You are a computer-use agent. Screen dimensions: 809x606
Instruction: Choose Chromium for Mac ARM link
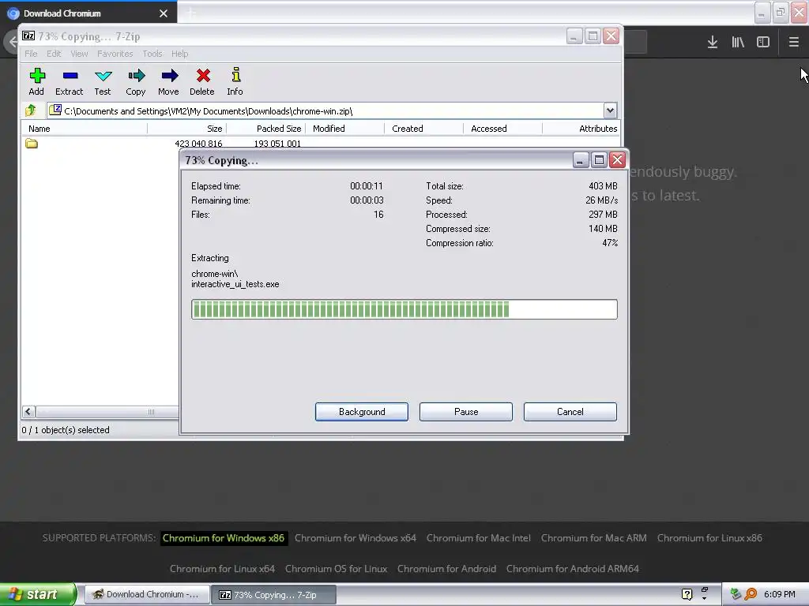click(x=593, y=538)
